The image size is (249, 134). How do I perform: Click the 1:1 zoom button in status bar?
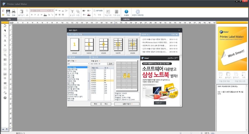[x=212, y=133]
